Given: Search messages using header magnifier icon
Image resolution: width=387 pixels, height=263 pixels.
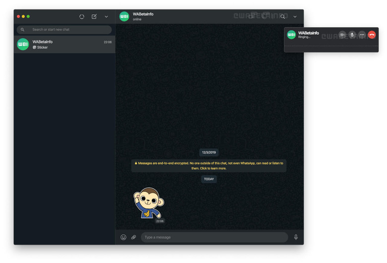Looking at the screenshot, I should [283, 16].
